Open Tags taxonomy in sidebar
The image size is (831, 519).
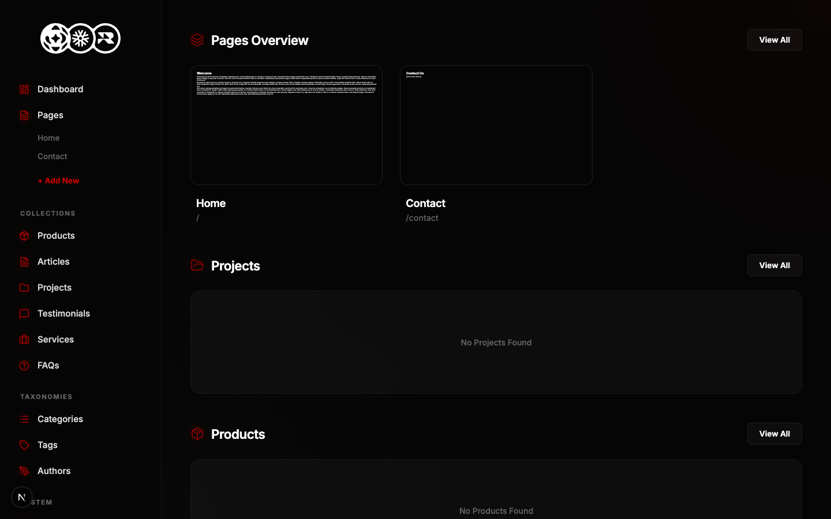click(x=47, y=445)
